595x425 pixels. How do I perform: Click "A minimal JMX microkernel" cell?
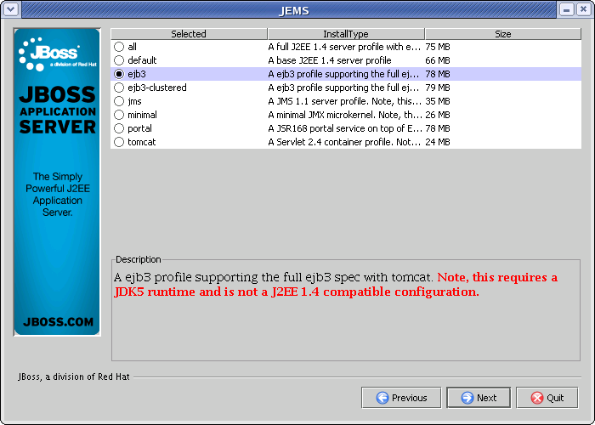pos(344,115)
